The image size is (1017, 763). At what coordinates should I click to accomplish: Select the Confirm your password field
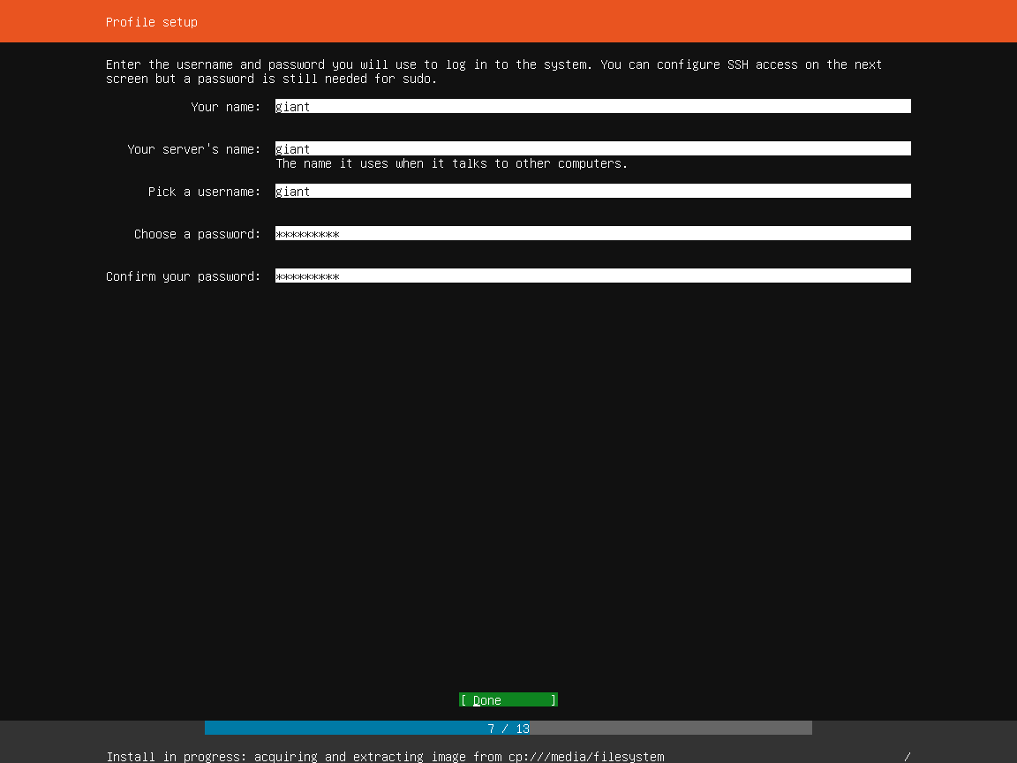coord(593,276)
